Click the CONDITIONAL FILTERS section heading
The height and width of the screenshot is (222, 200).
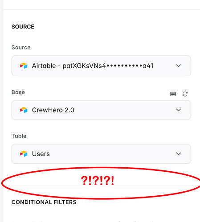pyautogui.click(x=44, y=202)
